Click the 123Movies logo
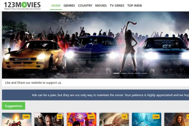The image size is (189, 126). tap(22, 6)
